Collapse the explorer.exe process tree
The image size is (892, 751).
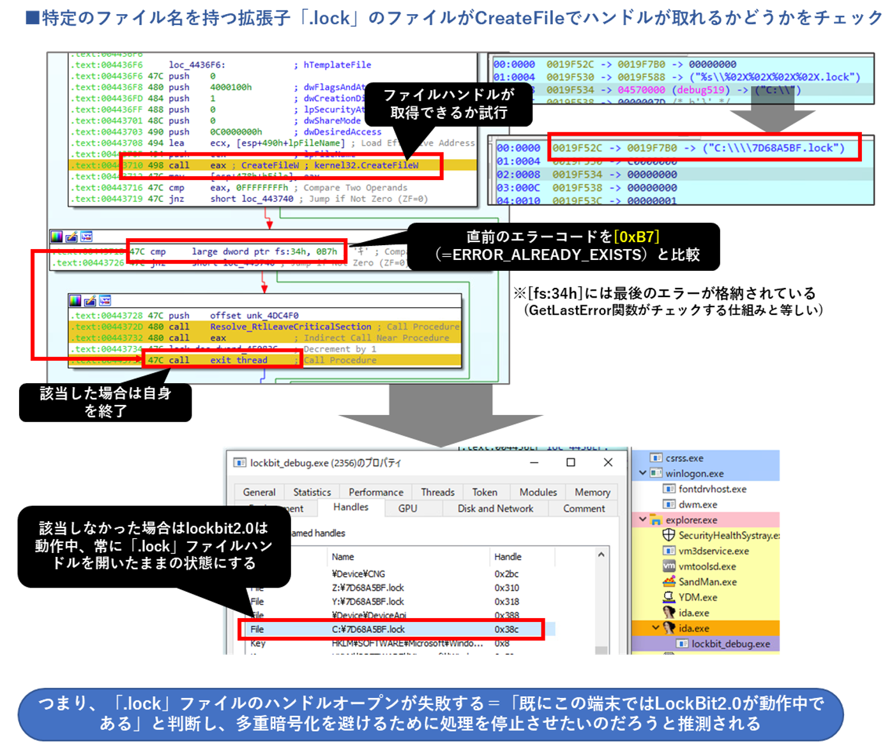pos(642,520)
